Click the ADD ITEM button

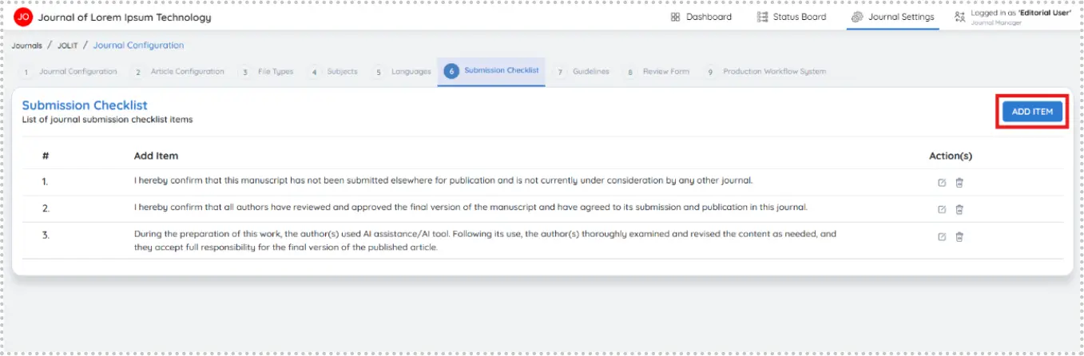click(x=1032, y=112)
